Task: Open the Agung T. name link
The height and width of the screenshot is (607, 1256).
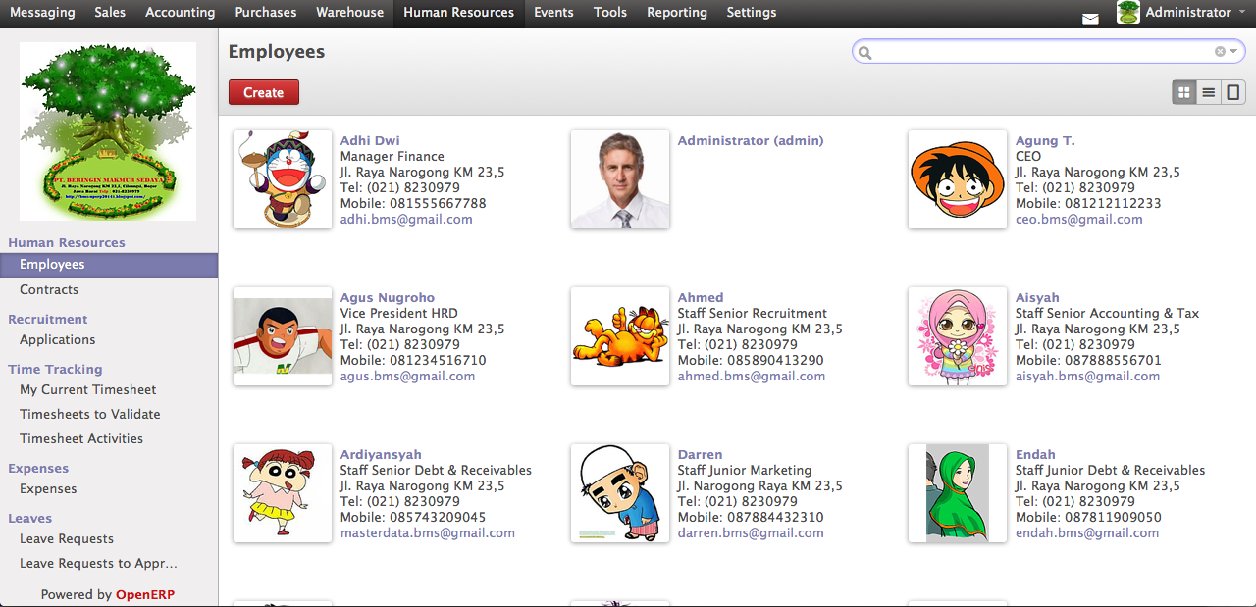Action: pyautogui.click(x=1045, y=140)
